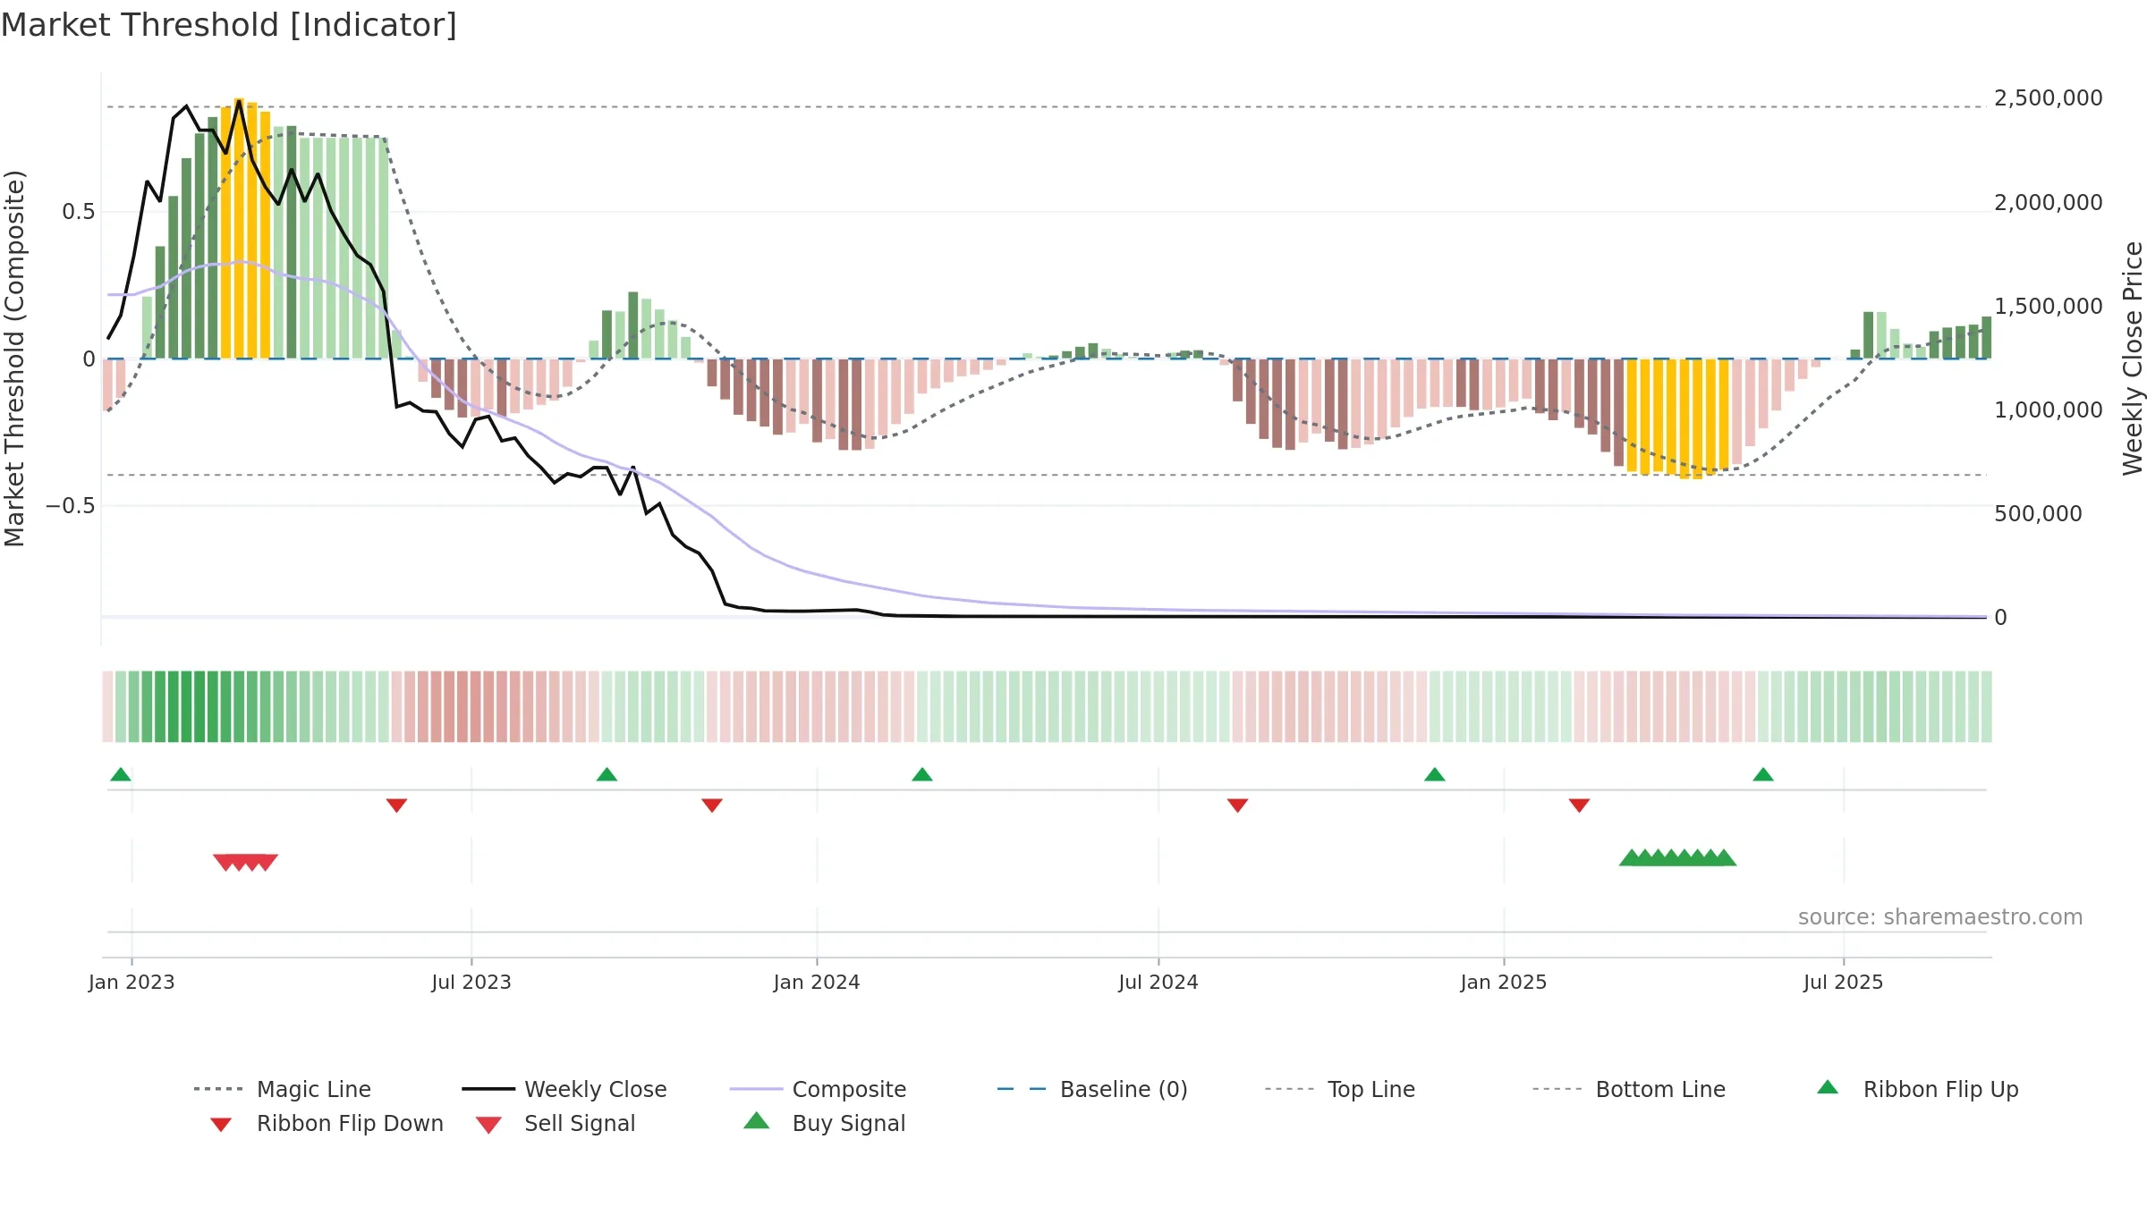Click the ribbon flip up marker near Jan 2023
This screenshot has width=2147, height=1207.
121,774
